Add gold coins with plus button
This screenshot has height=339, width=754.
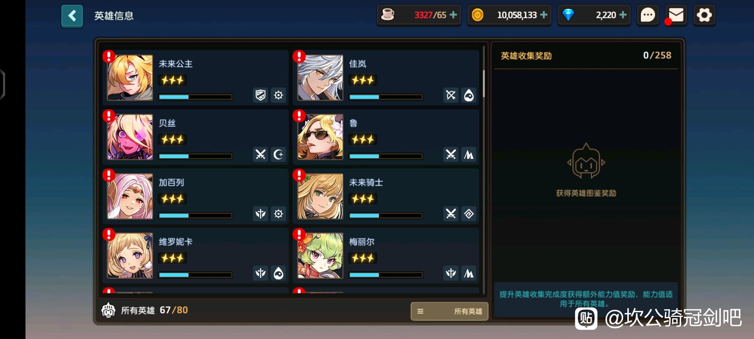pos(544,15)
